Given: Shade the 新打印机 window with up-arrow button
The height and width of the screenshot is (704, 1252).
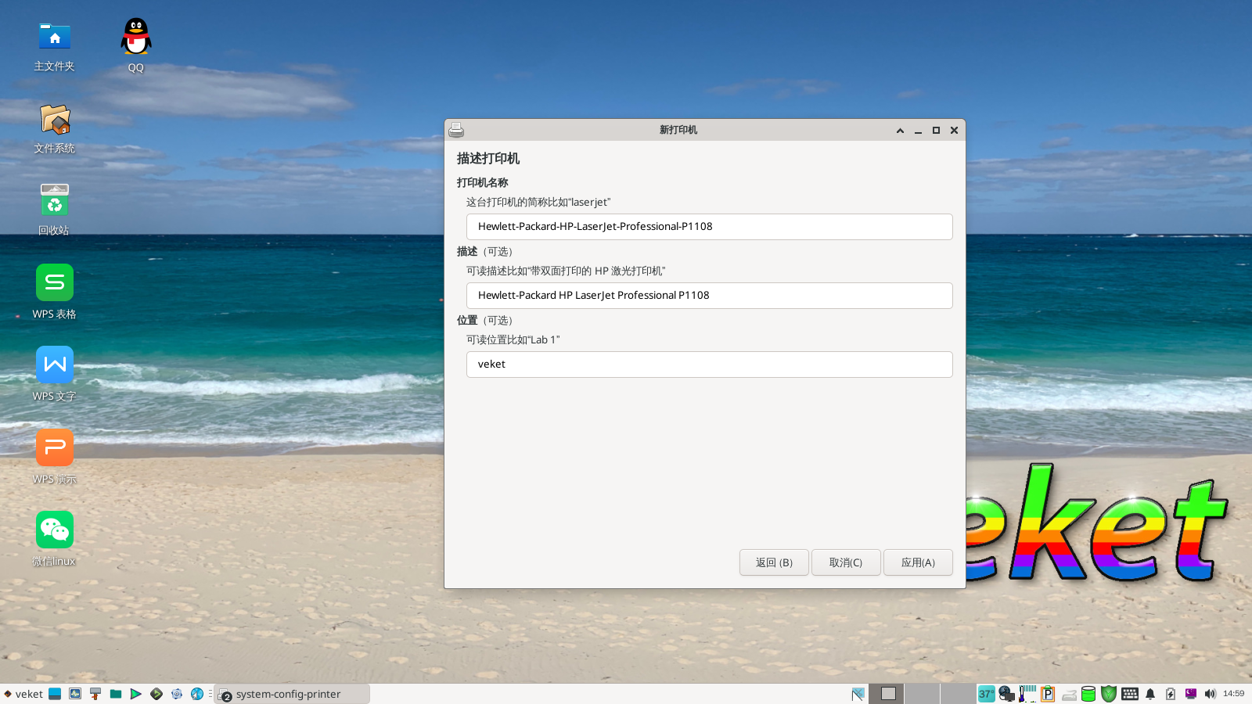Looking at the screenshot, I should [900, 131].
